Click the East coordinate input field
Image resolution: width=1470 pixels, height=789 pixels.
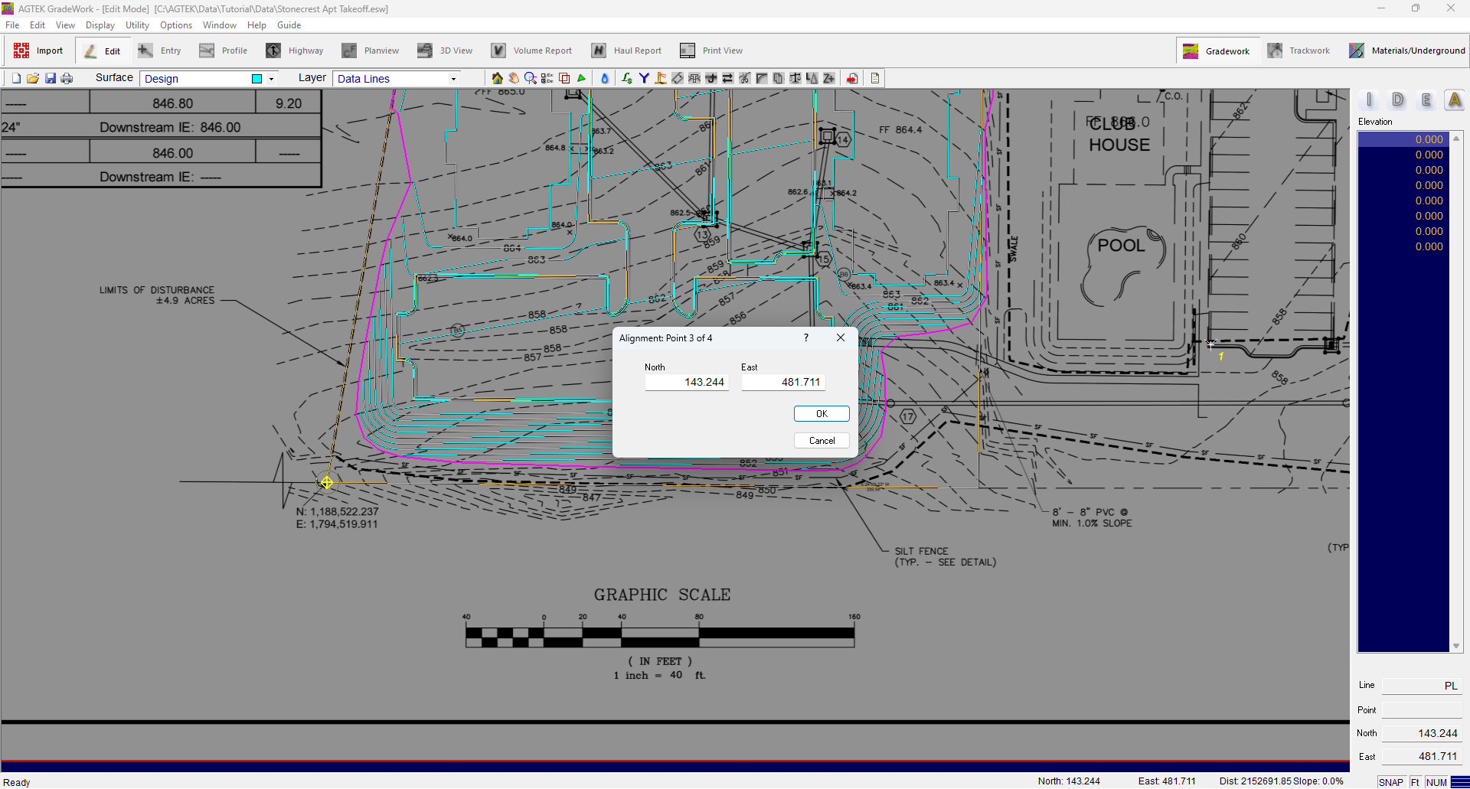782,382
